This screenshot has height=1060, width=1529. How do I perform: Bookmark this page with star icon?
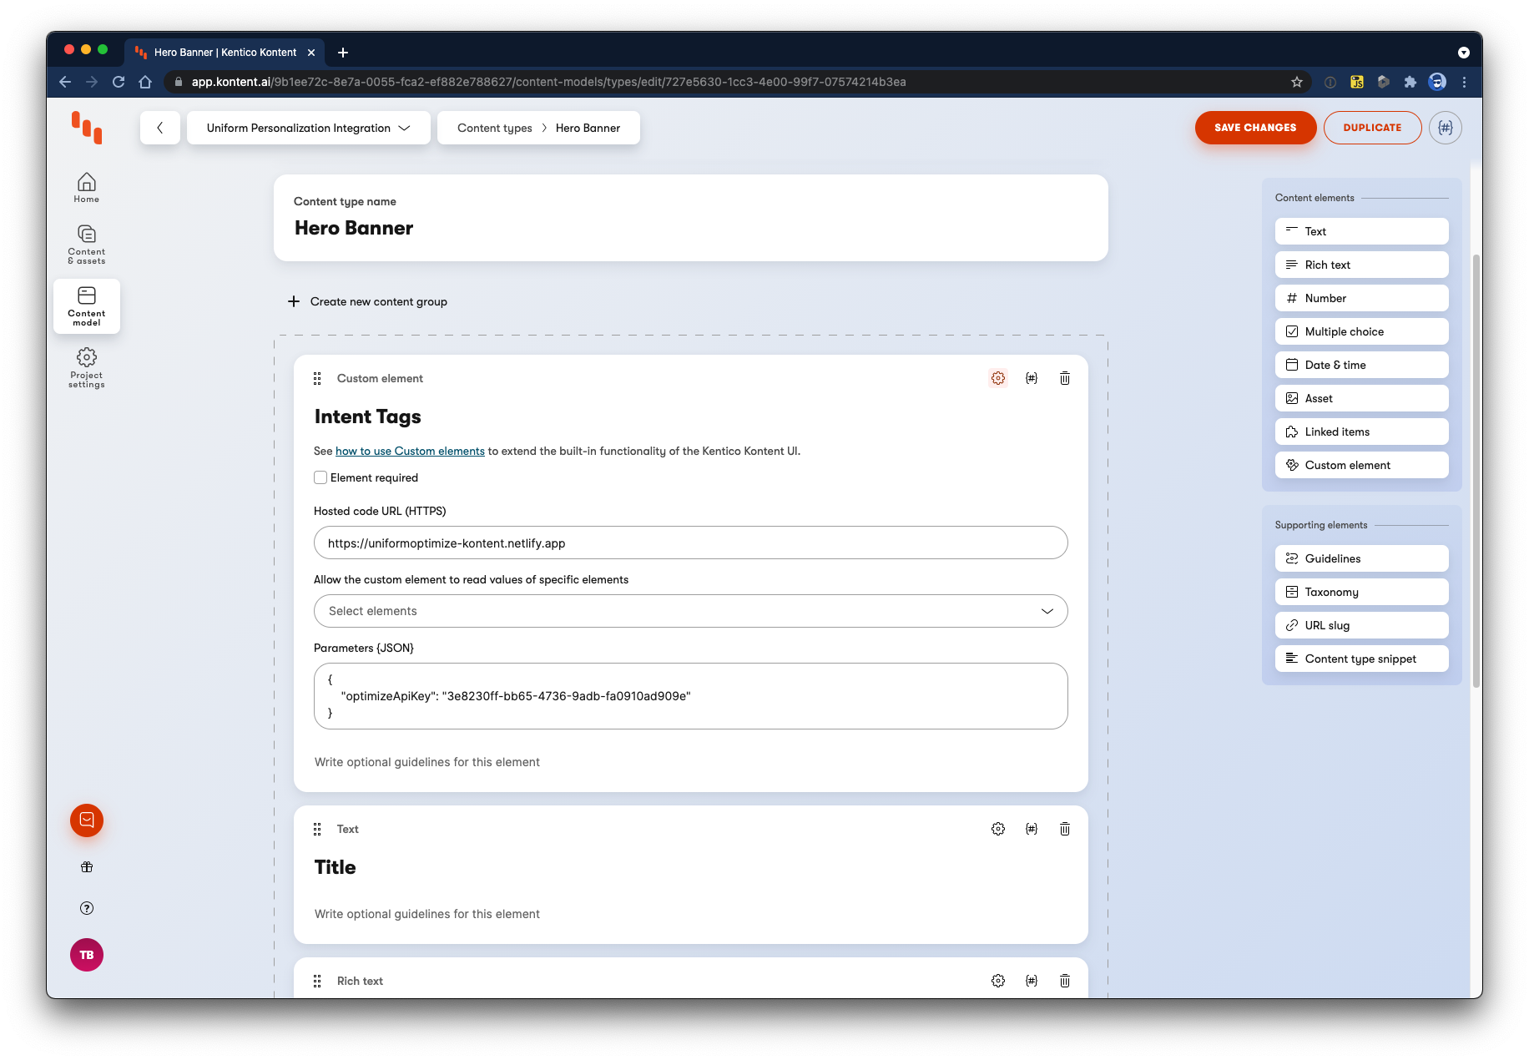[1297, 82]
